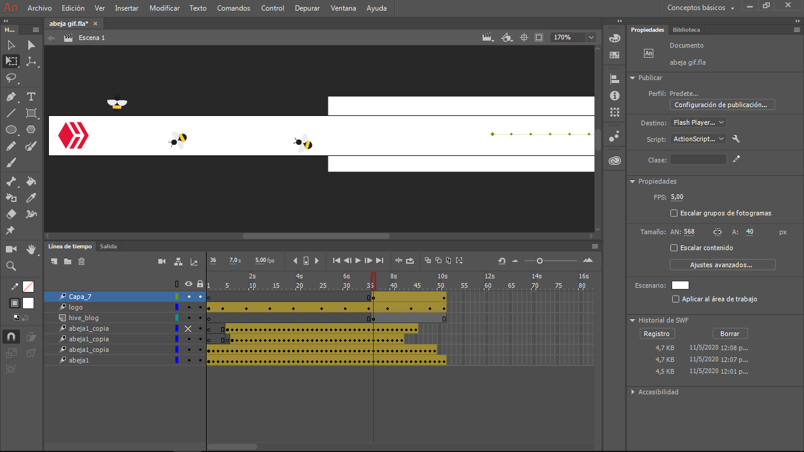The height and width of the screenshot is (452, 804).
Task: Delete the selected layer with trash icon
Action: coord(82,261)
